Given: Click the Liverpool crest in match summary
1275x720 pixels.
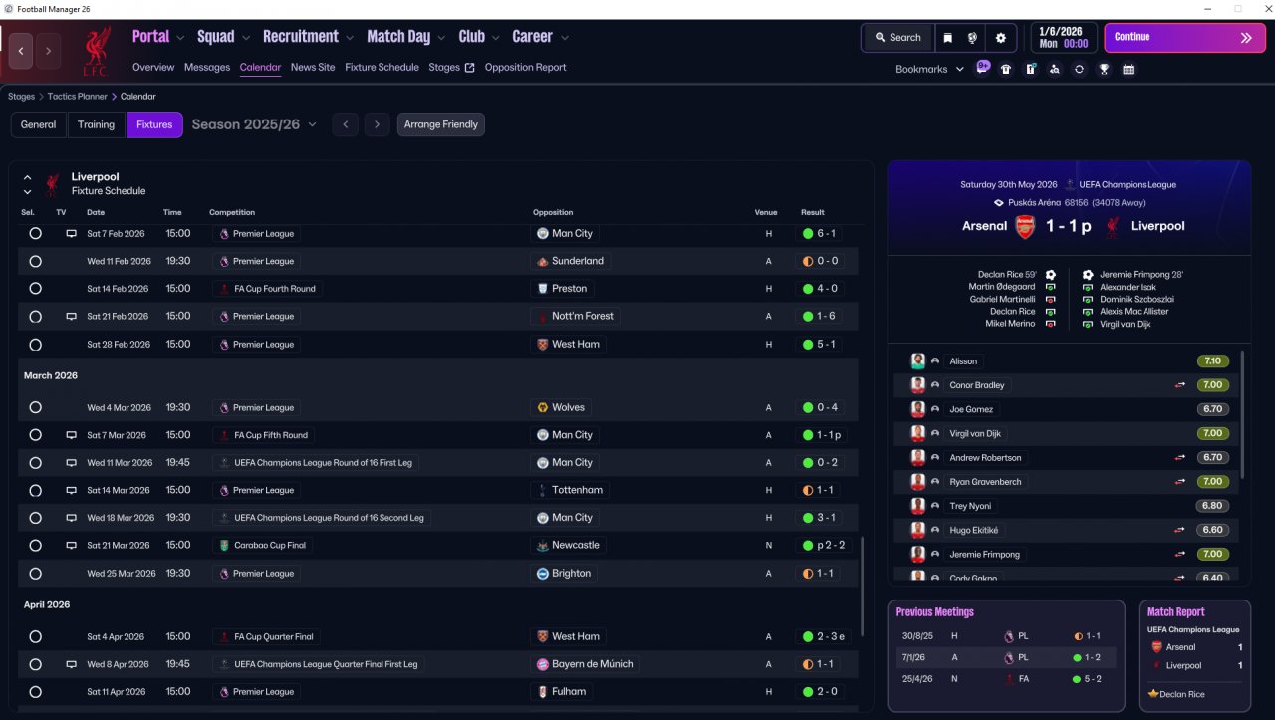Looking at the screenshot, I should tap(1112, 226).
